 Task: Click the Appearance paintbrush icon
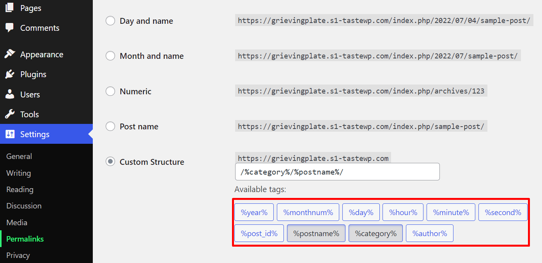[10, 54]
